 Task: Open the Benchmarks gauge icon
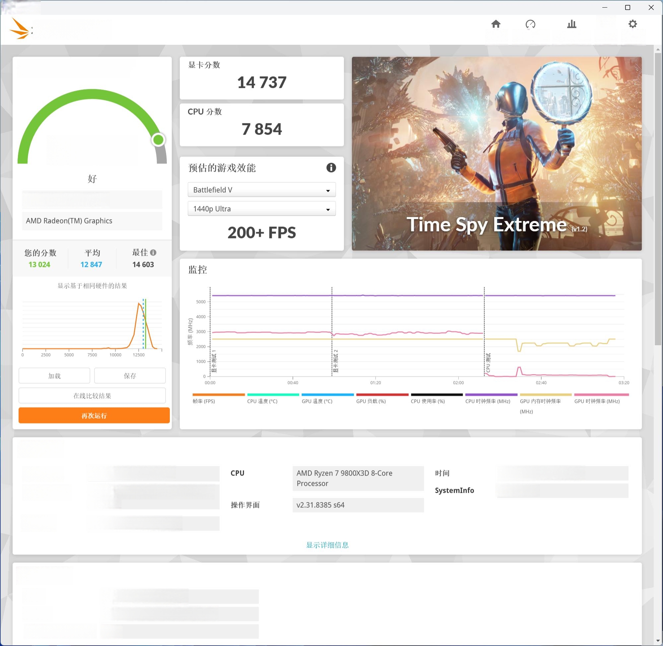pos(530,24)
